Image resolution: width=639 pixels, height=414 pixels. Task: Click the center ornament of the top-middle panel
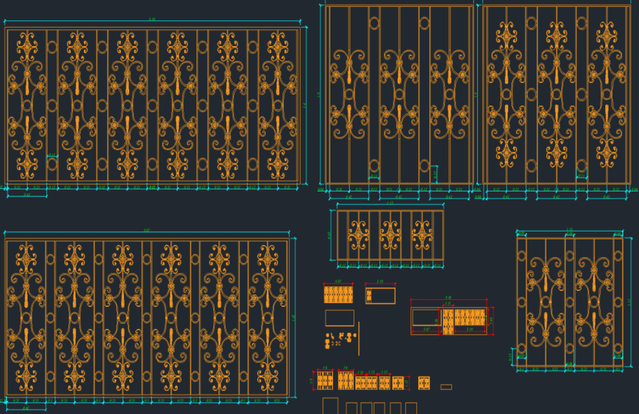[x=399, y=95]
